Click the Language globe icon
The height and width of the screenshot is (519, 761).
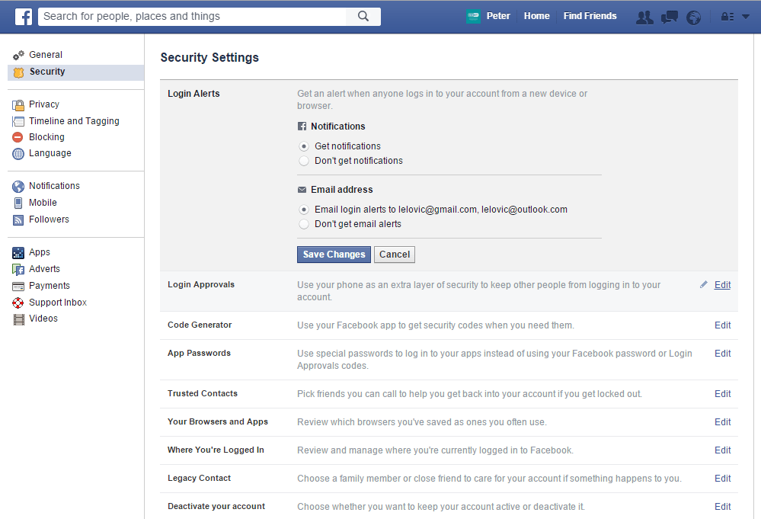point(18,154)
